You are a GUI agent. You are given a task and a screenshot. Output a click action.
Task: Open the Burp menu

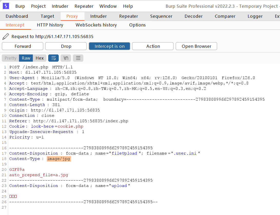coord(20,6)
